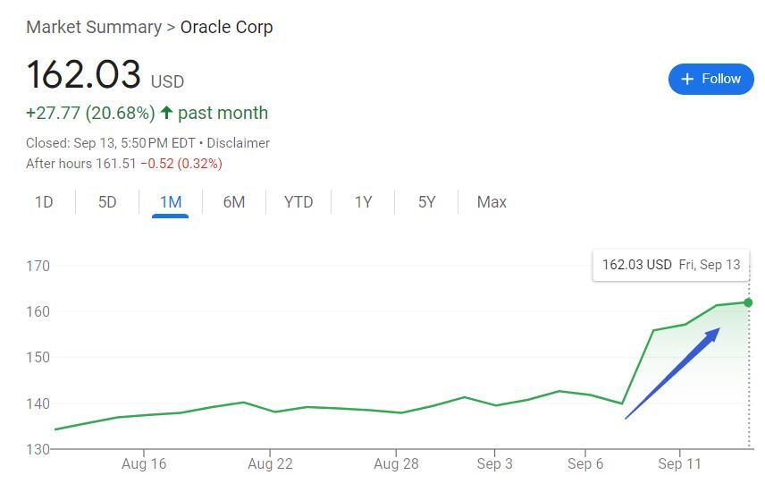Screen dimensions: 765x484
Task: Show the 5Y price chart
Action: pyautogui.click(x=426, y=202)
